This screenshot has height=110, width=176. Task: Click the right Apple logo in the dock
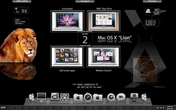(x=144, y=97)
